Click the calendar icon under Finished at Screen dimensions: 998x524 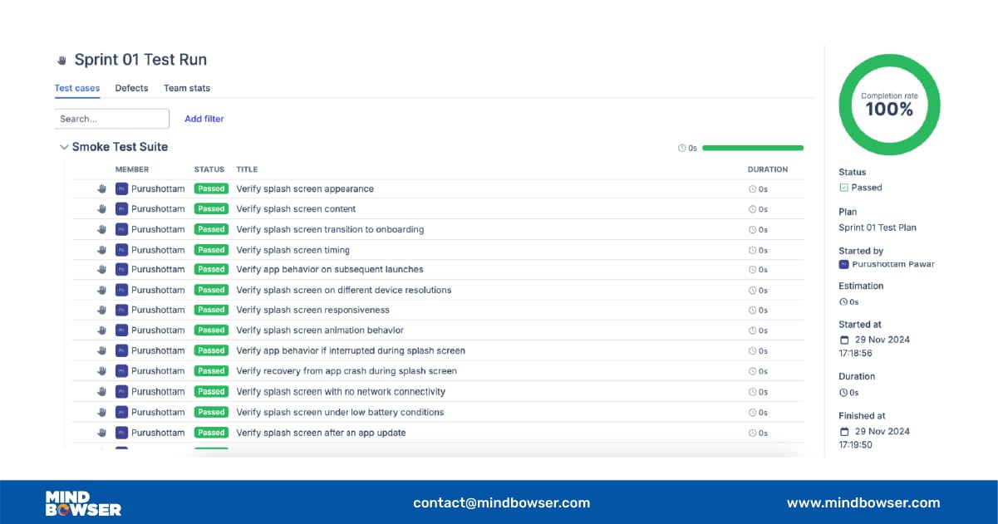click(847, 431)
